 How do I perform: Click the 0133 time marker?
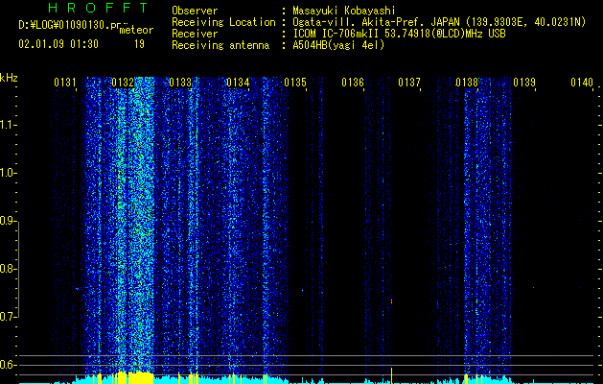pyautogui.click(x=180, y=83)
